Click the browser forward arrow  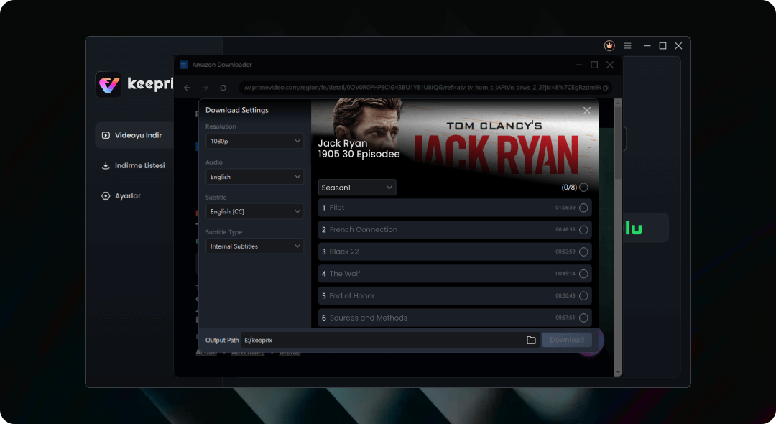tap(205, 88)
